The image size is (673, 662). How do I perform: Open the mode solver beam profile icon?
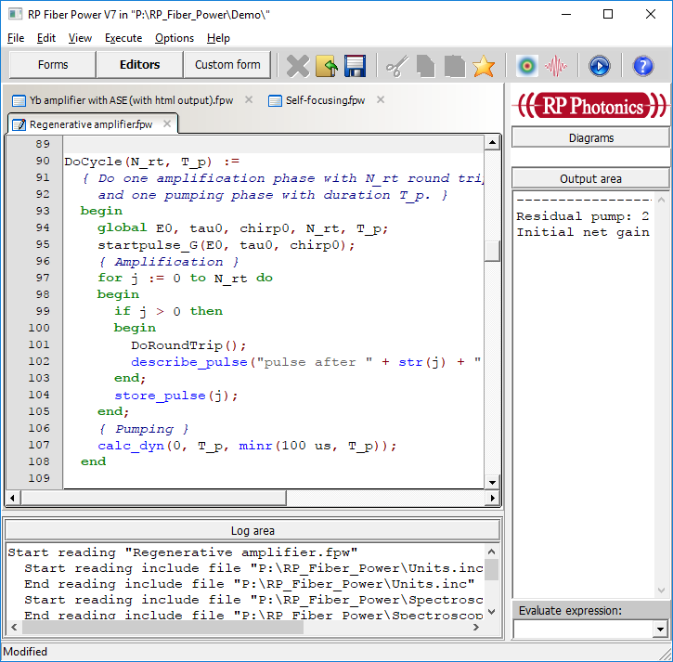tap(526, 66)
